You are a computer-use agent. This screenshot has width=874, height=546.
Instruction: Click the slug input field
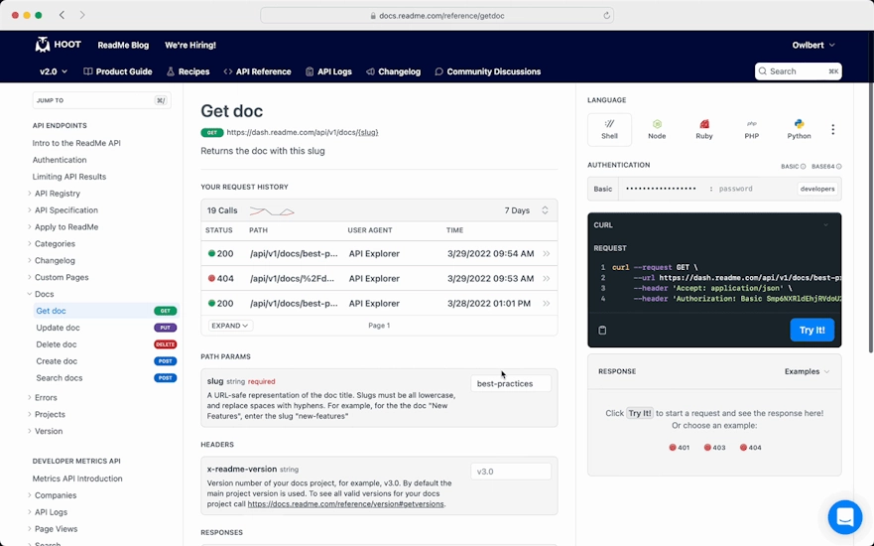tap(511, 384)
